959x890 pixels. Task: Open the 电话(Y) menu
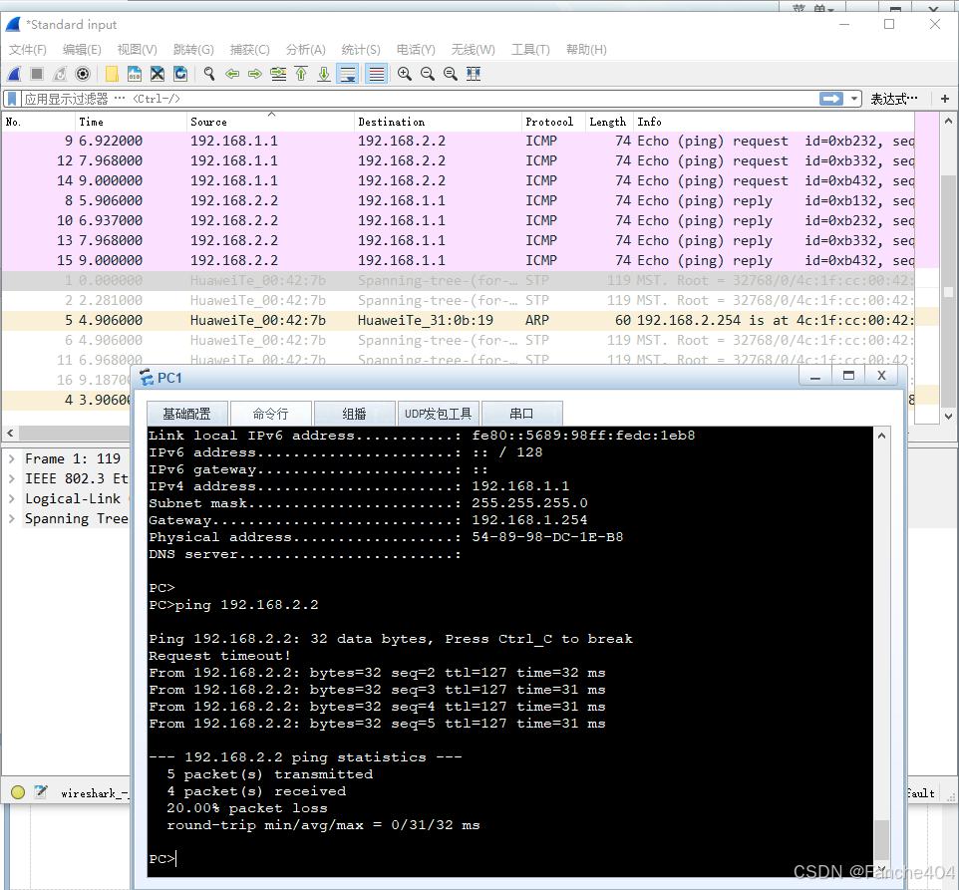(416, 50)
